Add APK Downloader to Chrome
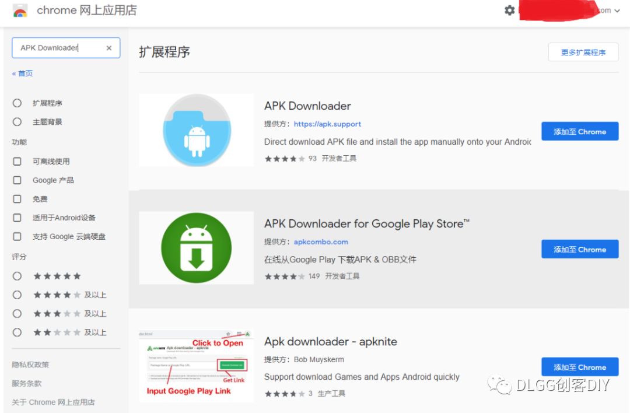Image resolution: width=630 pixels, height=413 pixels. pyautogui.click(x=580, y=131)
